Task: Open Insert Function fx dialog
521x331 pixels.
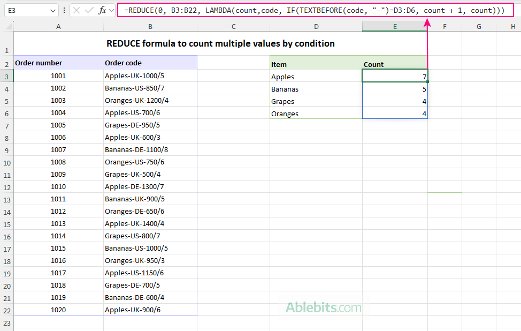Action: (102, 10)
